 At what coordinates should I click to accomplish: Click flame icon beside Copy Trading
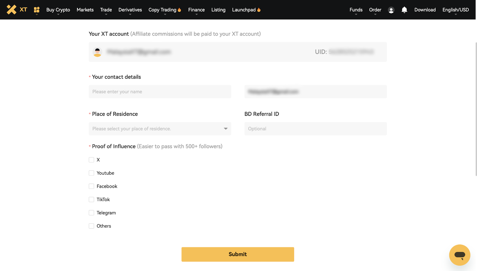(179, 10)
